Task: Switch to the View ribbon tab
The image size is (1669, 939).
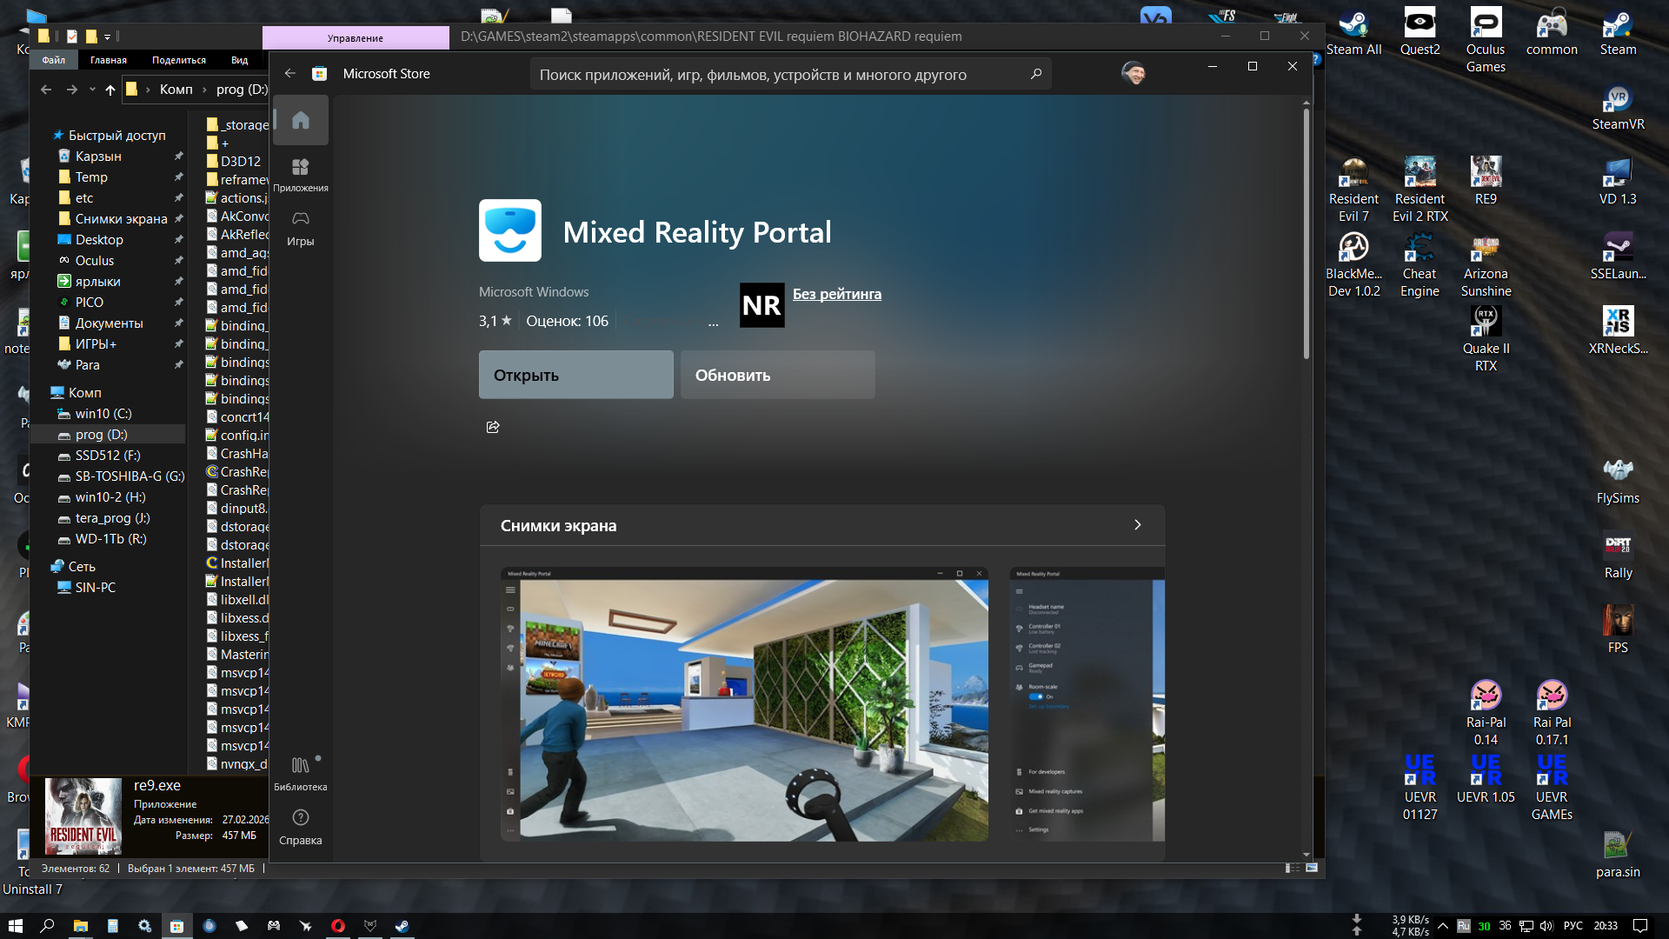Action: pos(239,60)
